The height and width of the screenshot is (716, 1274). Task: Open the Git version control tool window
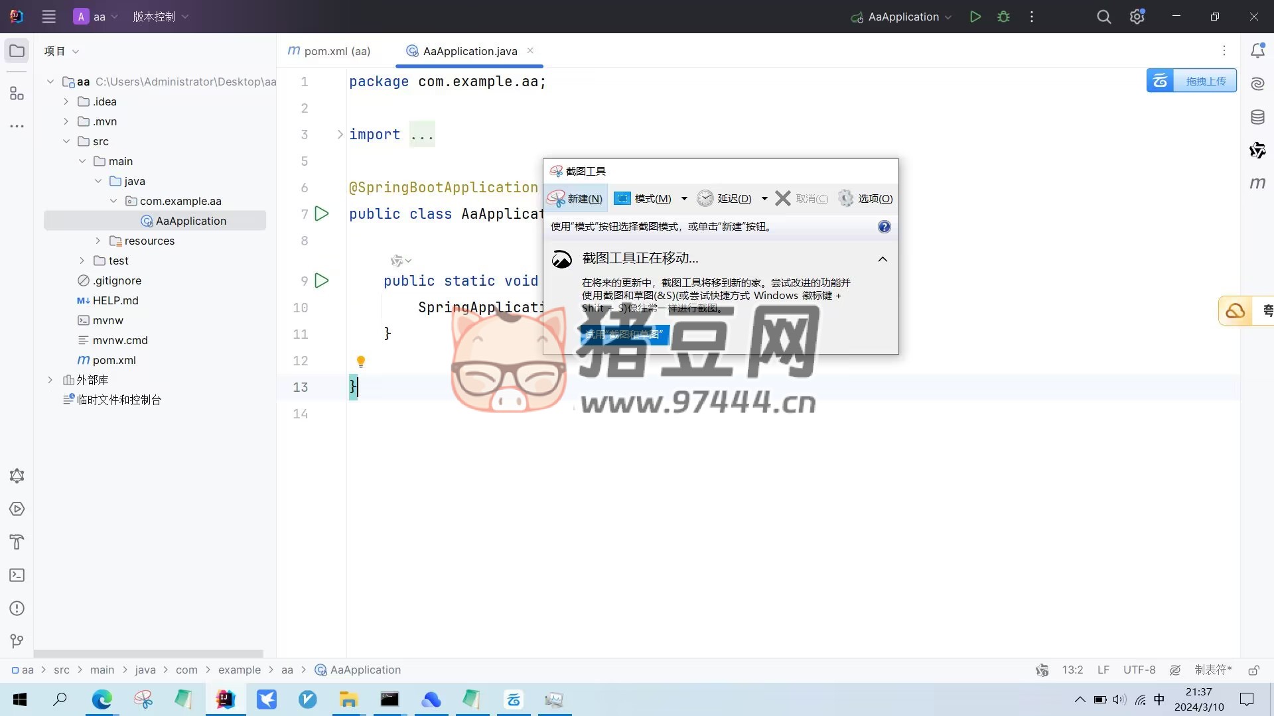click(x=17, y=641)
